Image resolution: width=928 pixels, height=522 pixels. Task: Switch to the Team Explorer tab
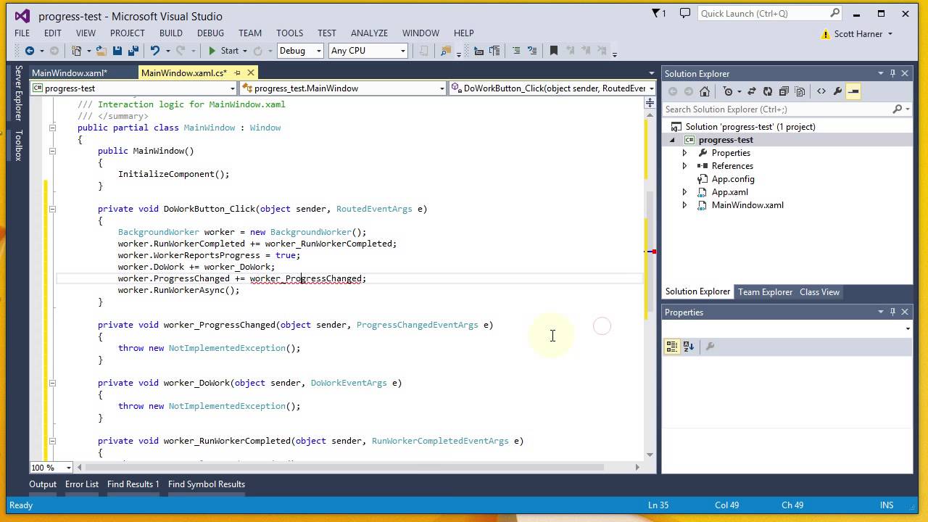765,292
